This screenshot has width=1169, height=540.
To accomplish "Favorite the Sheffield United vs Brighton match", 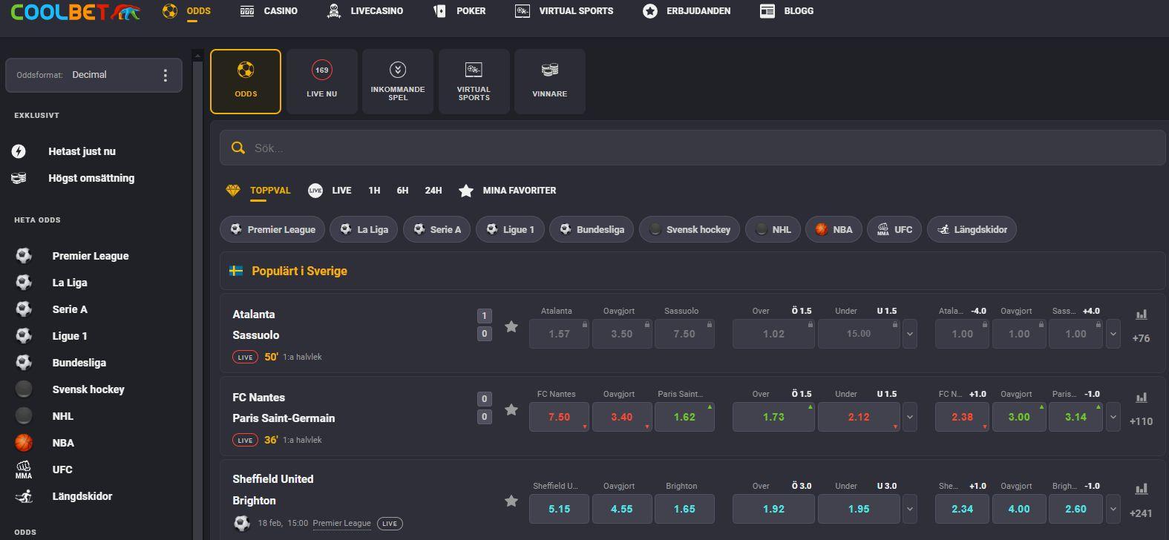I will pyautogui.click(x=511, y=501).
